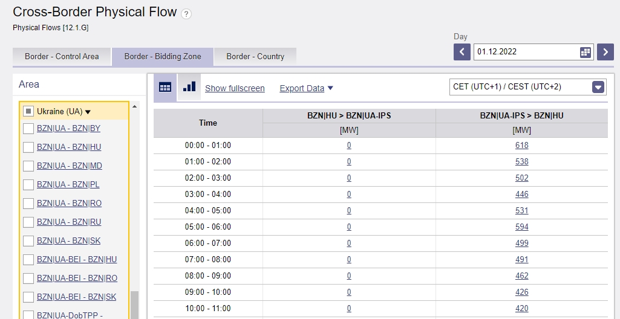Image resolution: width=620 pixels, height=319 pixels.
Task: Switch to table view icon
Action: coord(165,87)
